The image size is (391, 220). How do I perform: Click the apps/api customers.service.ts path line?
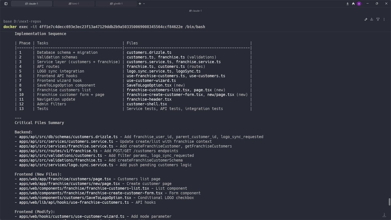[113, 141]
